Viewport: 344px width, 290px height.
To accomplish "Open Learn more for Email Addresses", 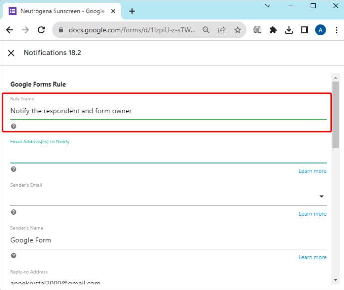I will click(313, 171).
